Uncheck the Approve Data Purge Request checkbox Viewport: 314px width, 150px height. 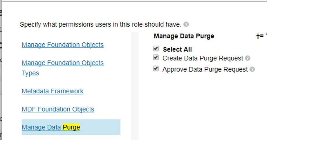pos(156,68)
